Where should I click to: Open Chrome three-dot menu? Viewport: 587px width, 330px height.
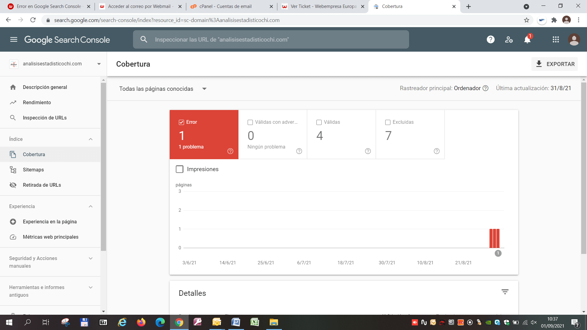pos(578,20)
